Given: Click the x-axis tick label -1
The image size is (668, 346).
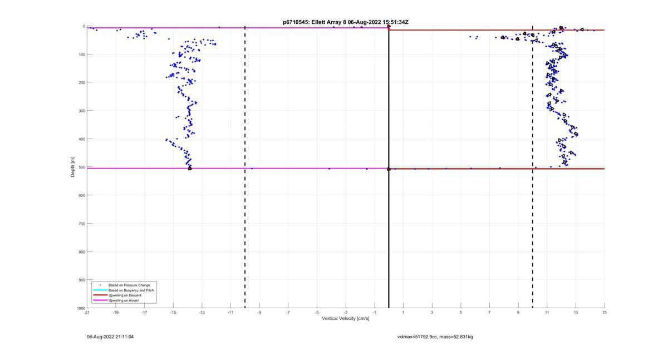Looking at the screenshot, I should tap(375, 313).
